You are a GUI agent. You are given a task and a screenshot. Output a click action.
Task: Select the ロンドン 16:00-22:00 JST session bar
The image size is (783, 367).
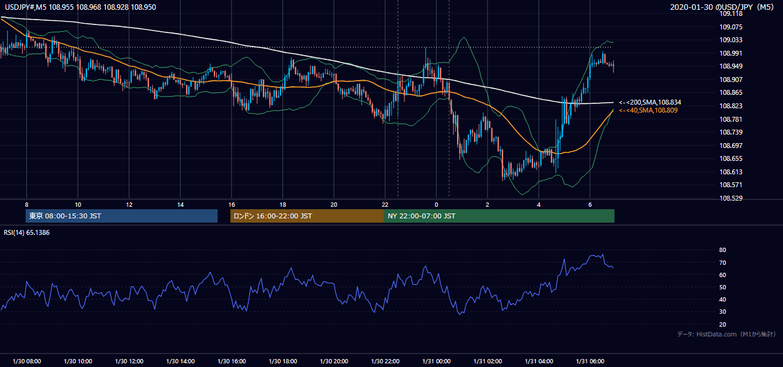307,216
